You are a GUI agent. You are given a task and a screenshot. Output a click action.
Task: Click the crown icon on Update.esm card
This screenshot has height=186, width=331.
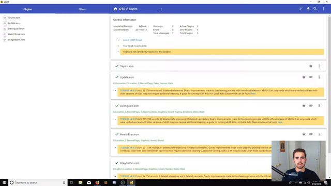click(x=304, y=77)
